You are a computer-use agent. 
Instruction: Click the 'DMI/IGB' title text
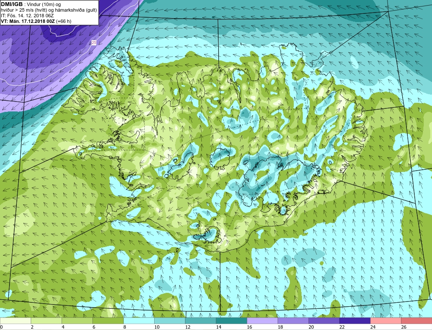click(x=12, y=4)
